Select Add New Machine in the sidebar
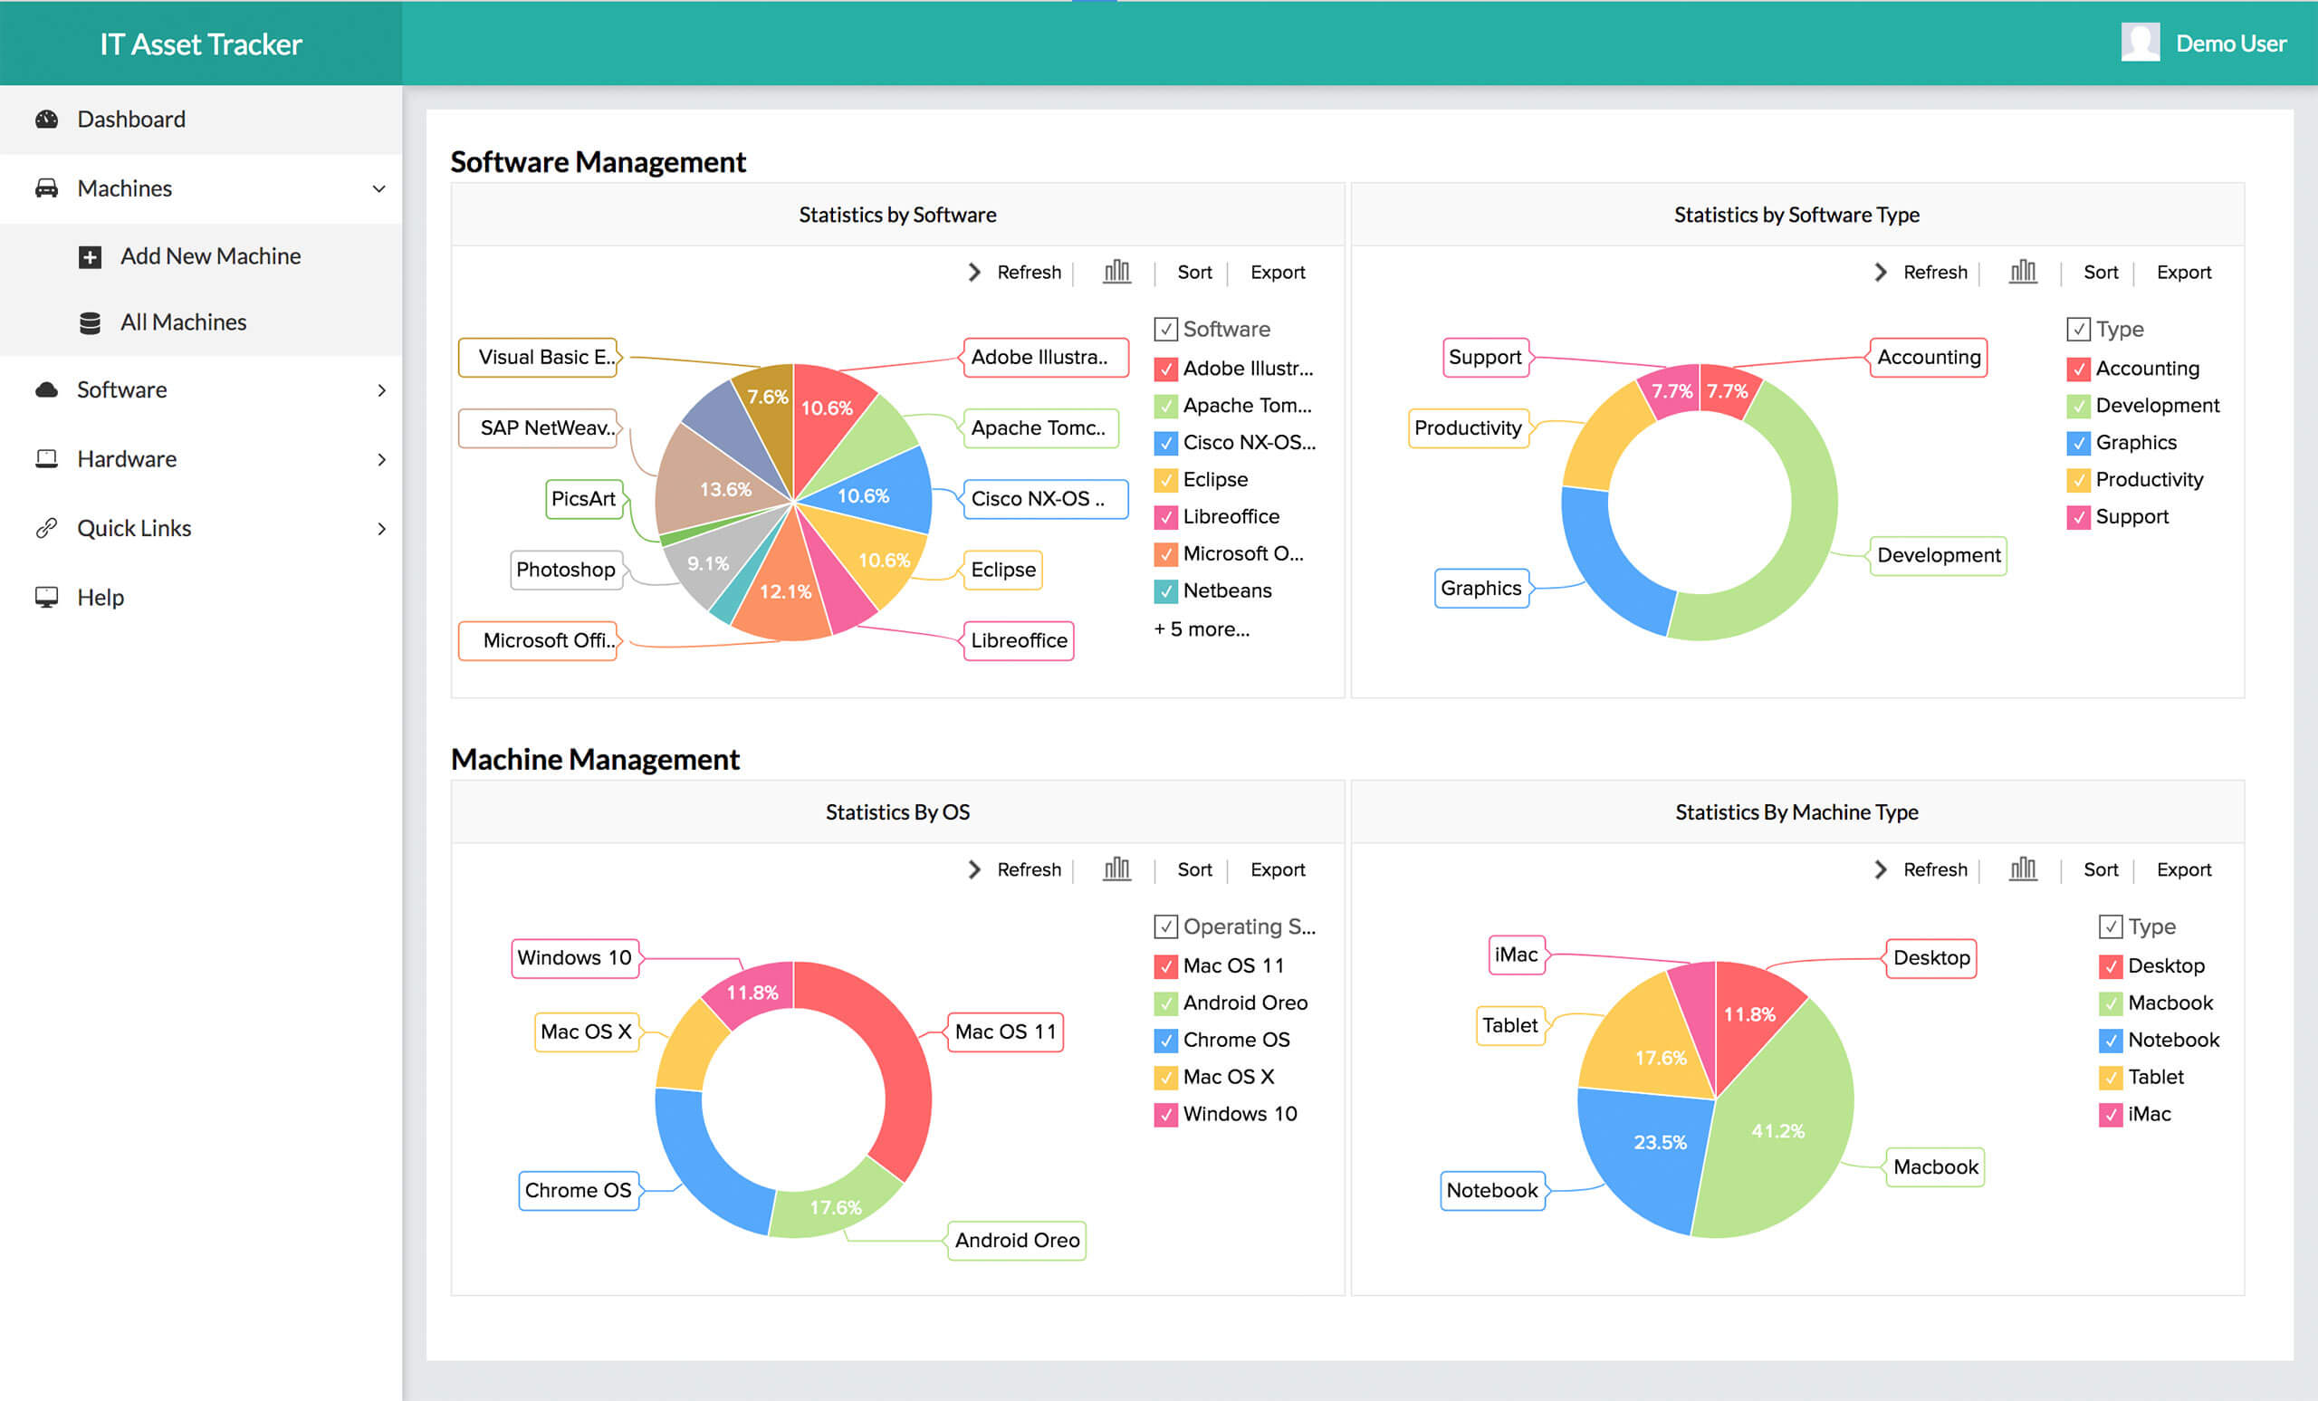Viewport: 2318px width, 1401px height. pos(209,256)
